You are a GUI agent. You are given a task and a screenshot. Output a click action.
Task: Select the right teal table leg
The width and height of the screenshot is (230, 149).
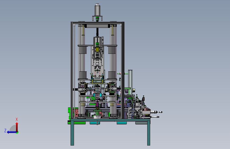(149, 133)
